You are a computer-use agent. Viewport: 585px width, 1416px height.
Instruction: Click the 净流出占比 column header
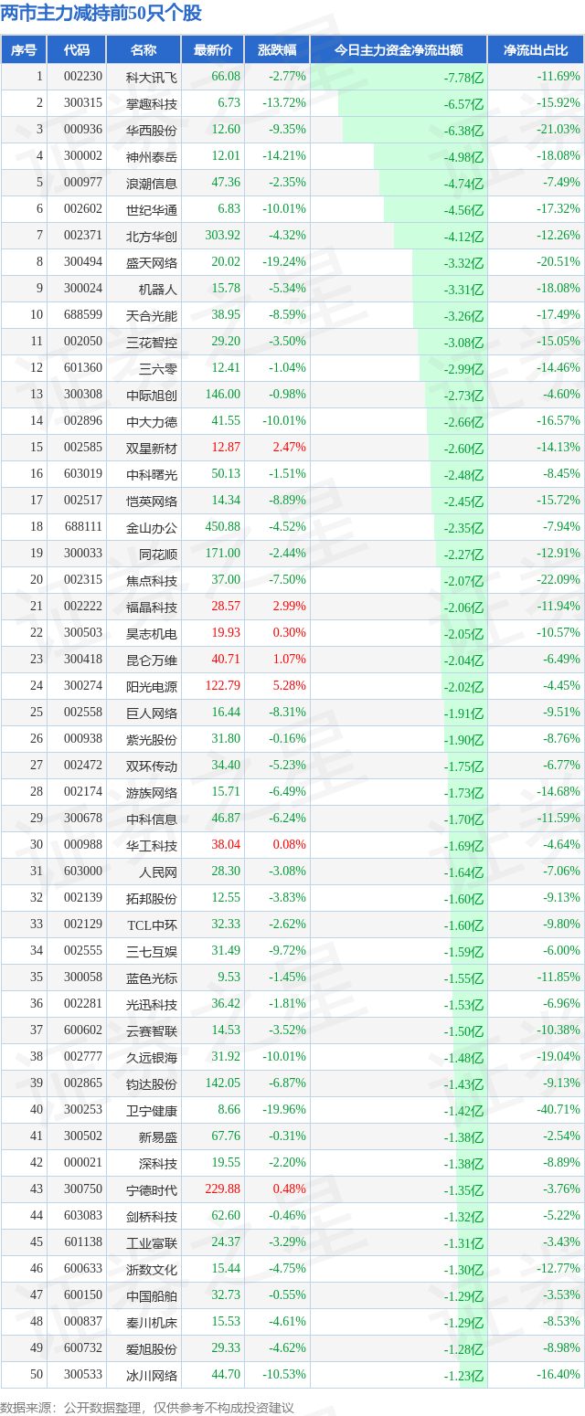536,50
